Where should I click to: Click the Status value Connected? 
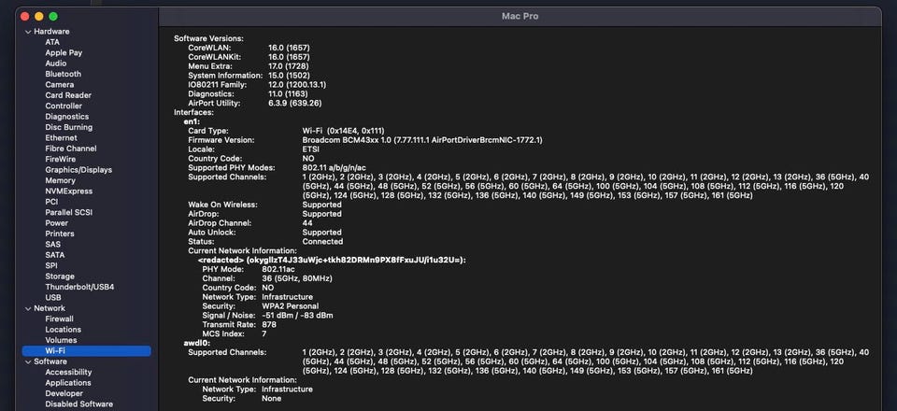322,241
